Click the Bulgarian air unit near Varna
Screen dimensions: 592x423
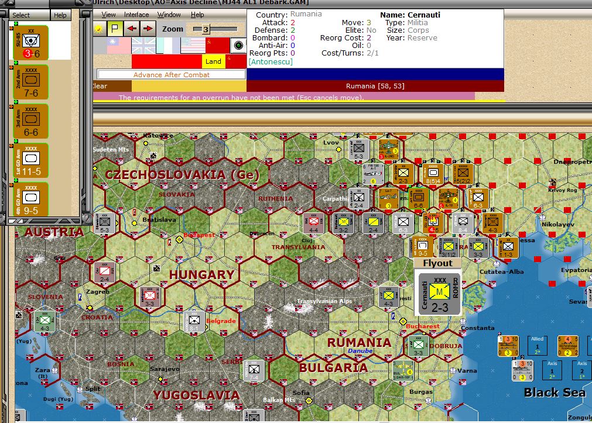403,370
